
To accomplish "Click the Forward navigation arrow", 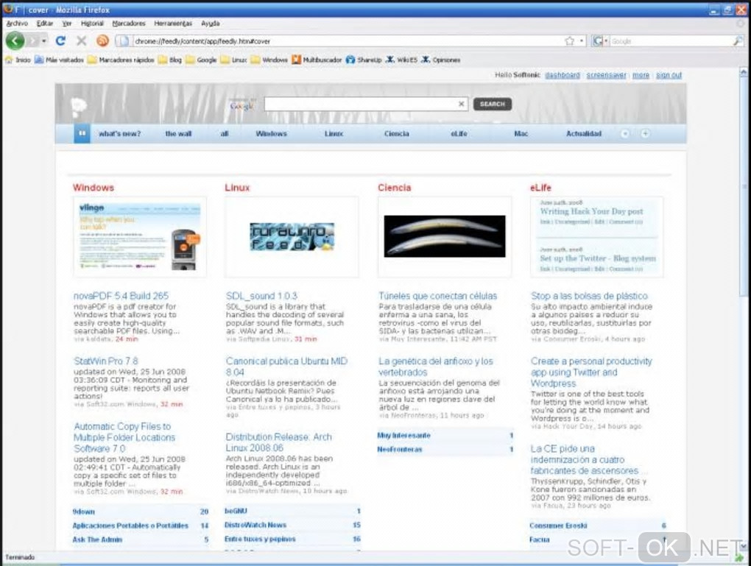I will pyautogui.click(x=32, y=41).
